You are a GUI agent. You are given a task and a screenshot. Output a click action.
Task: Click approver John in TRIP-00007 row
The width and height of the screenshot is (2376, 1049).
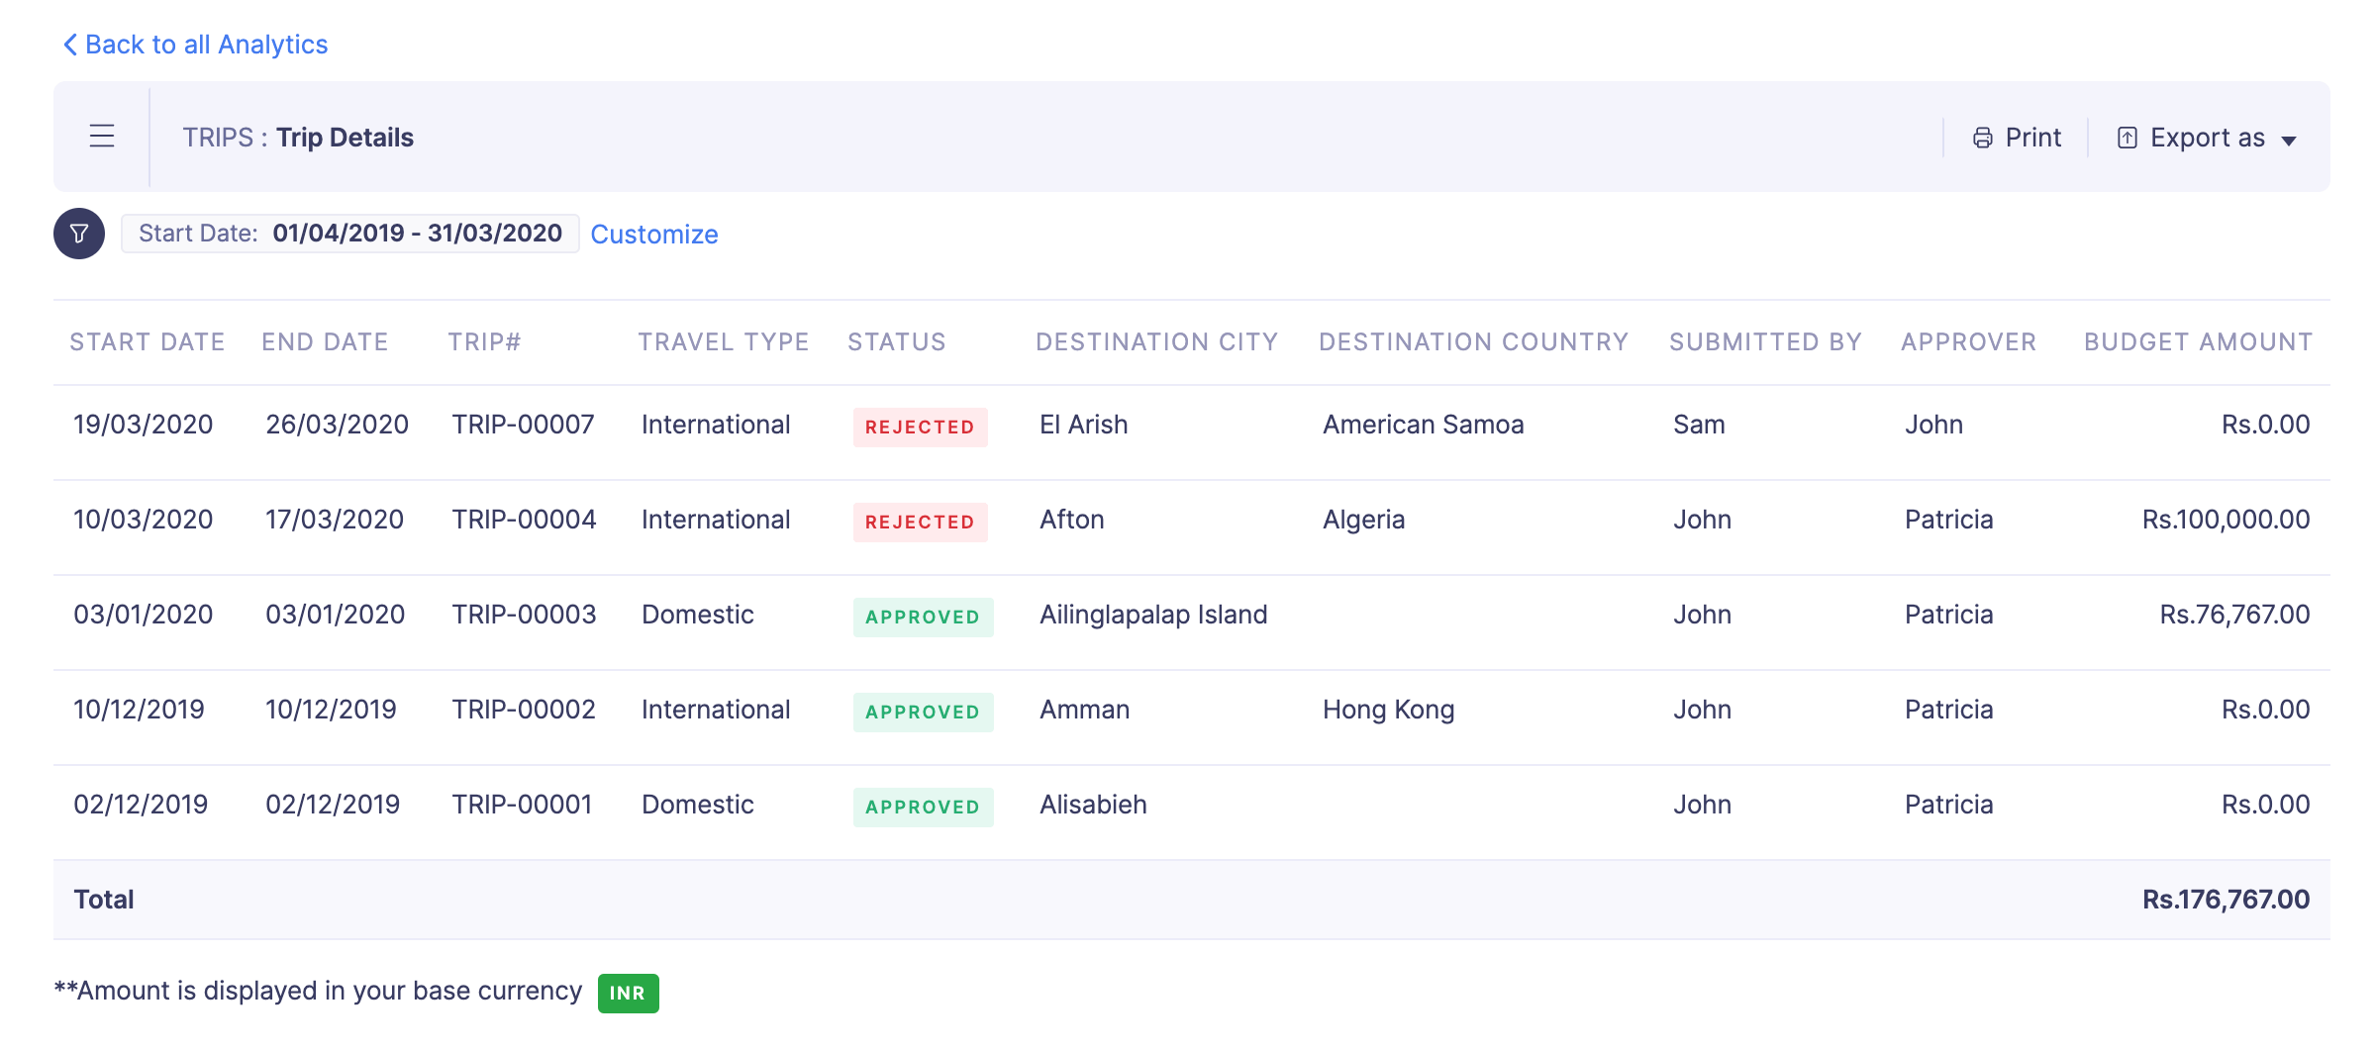pos(1933,425)
